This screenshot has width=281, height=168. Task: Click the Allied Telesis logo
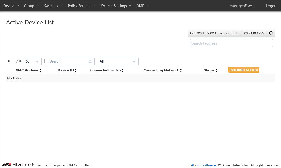click(x=18, y=165)
